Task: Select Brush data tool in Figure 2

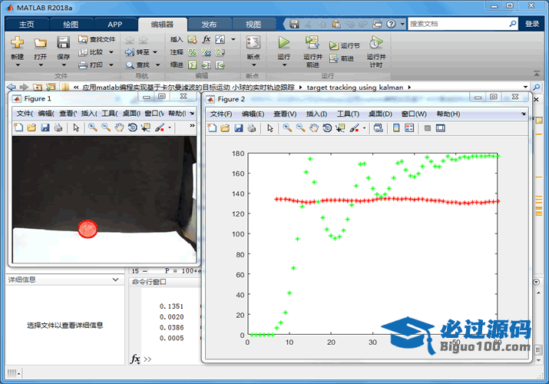Action: coord(354,128)
